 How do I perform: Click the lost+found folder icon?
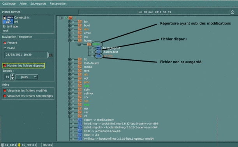[80, 63]
